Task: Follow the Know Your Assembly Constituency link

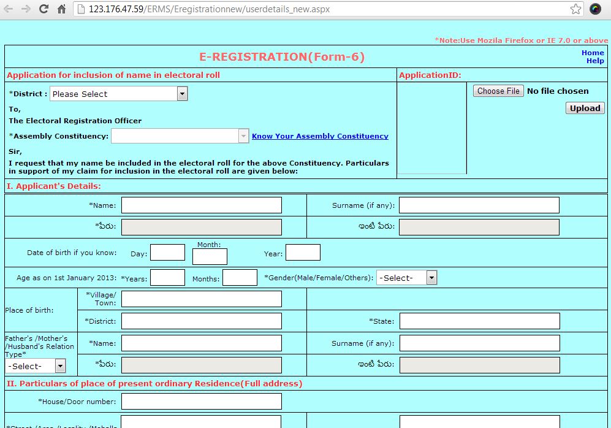Action: click(x=320, y=136)
